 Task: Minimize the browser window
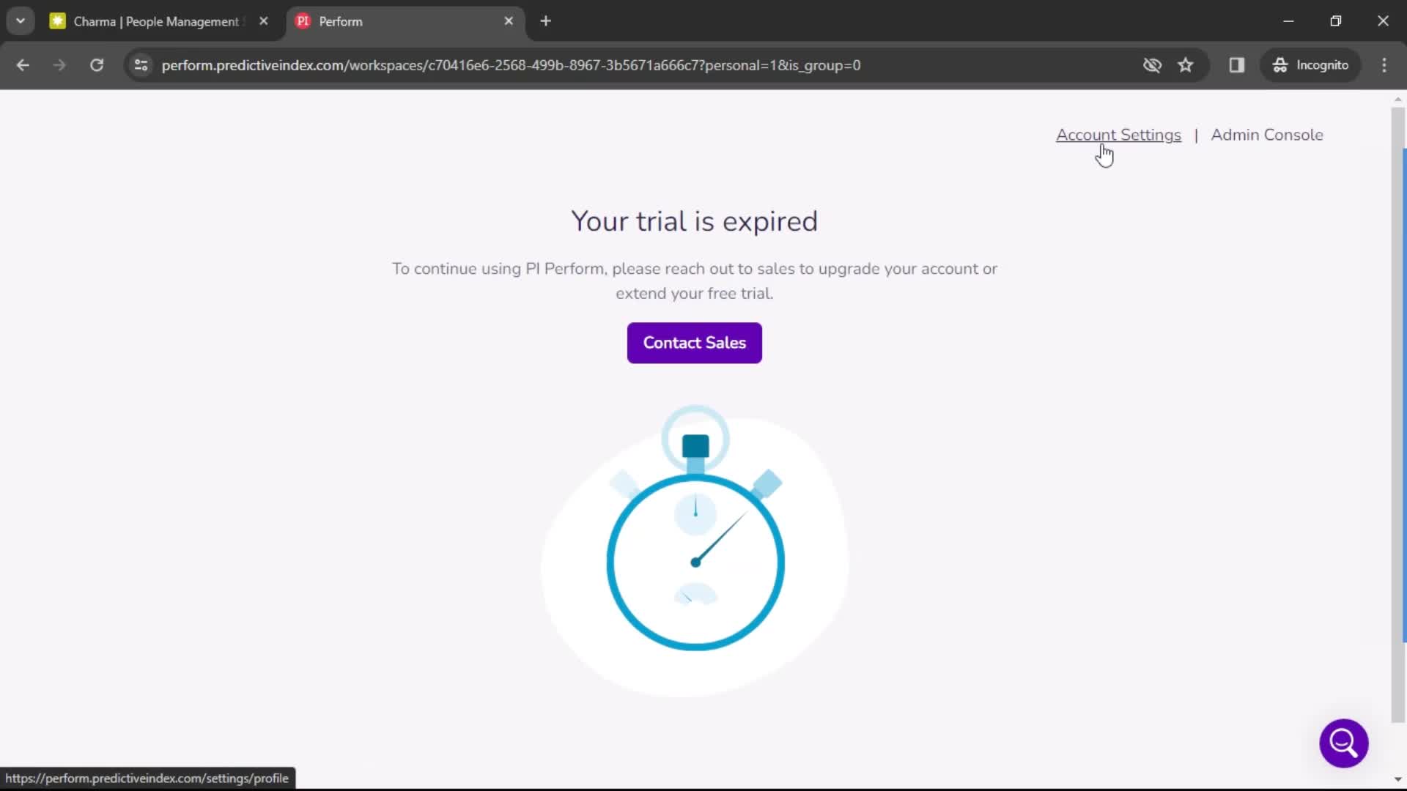tap(1288, 21)
